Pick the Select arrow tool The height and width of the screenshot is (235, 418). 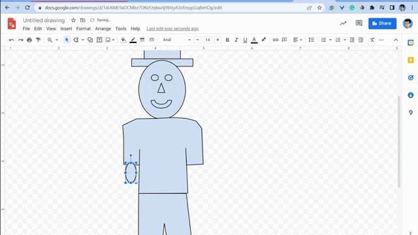(67, 40)
